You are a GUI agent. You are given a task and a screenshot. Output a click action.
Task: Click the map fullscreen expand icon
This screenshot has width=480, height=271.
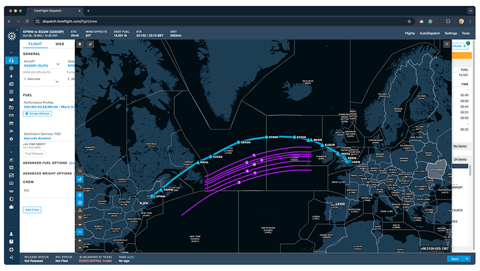coord(446,44)
